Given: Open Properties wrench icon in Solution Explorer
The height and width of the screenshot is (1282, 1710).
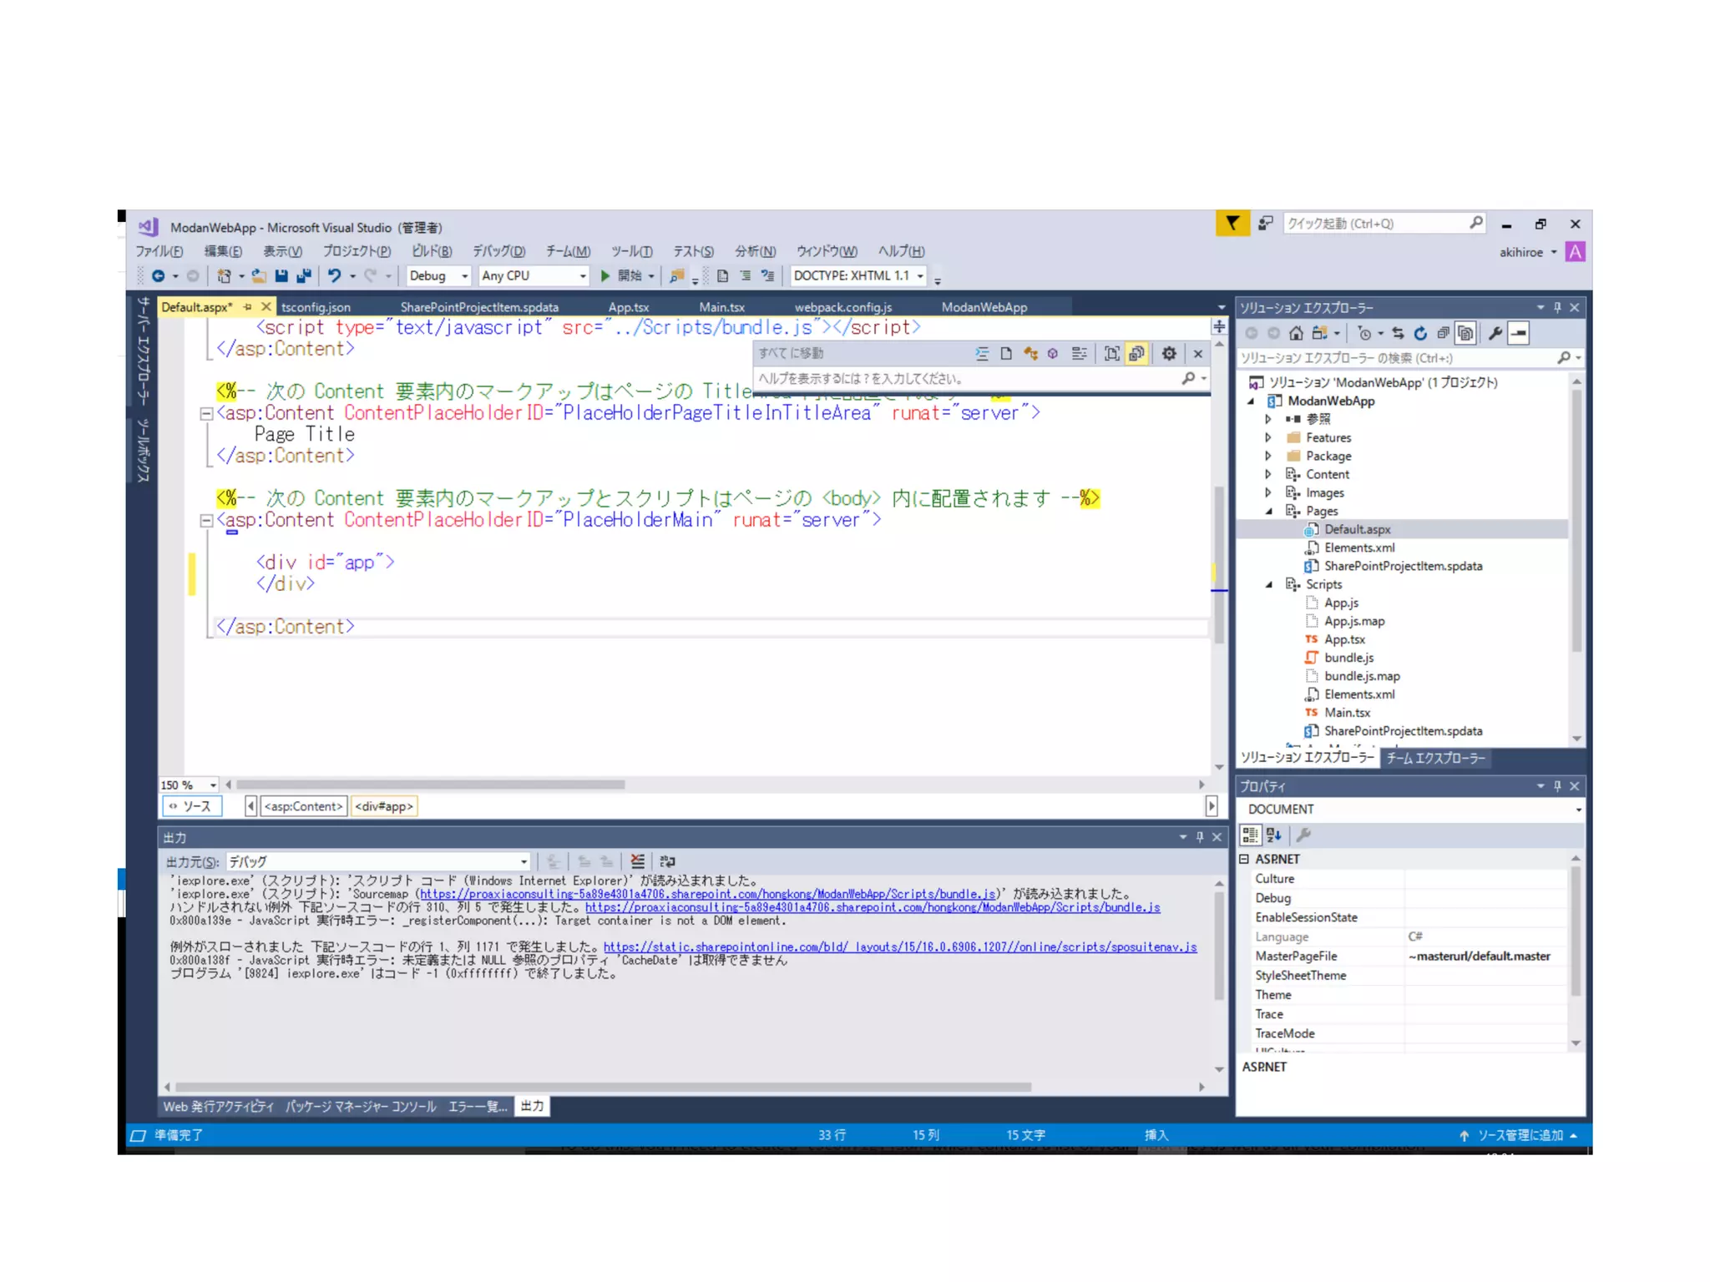Looking at the screenshot, I should coord(1495,334).
